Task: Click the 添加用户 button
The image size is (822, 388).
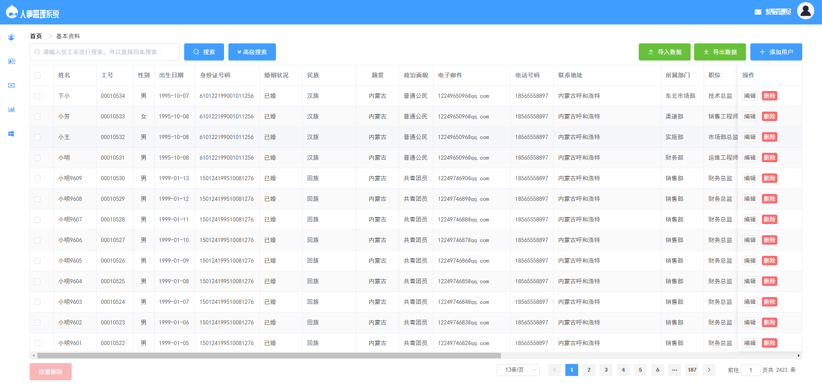Action: click(776, 52)
